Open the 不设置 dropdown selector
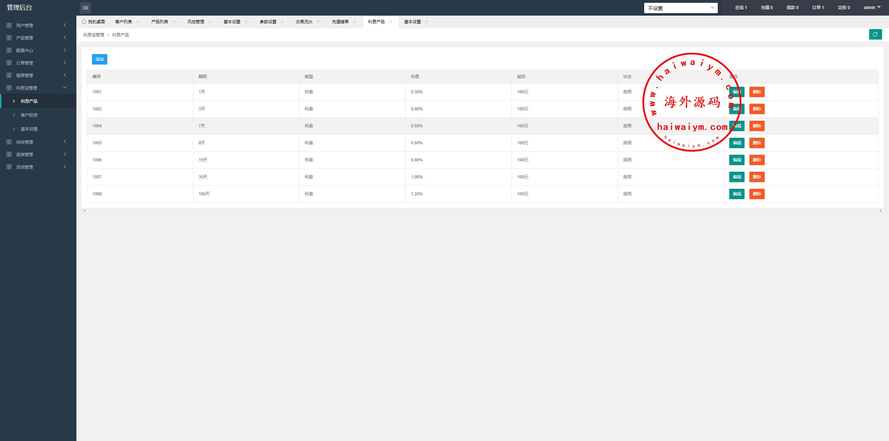 tap(681, 8)
